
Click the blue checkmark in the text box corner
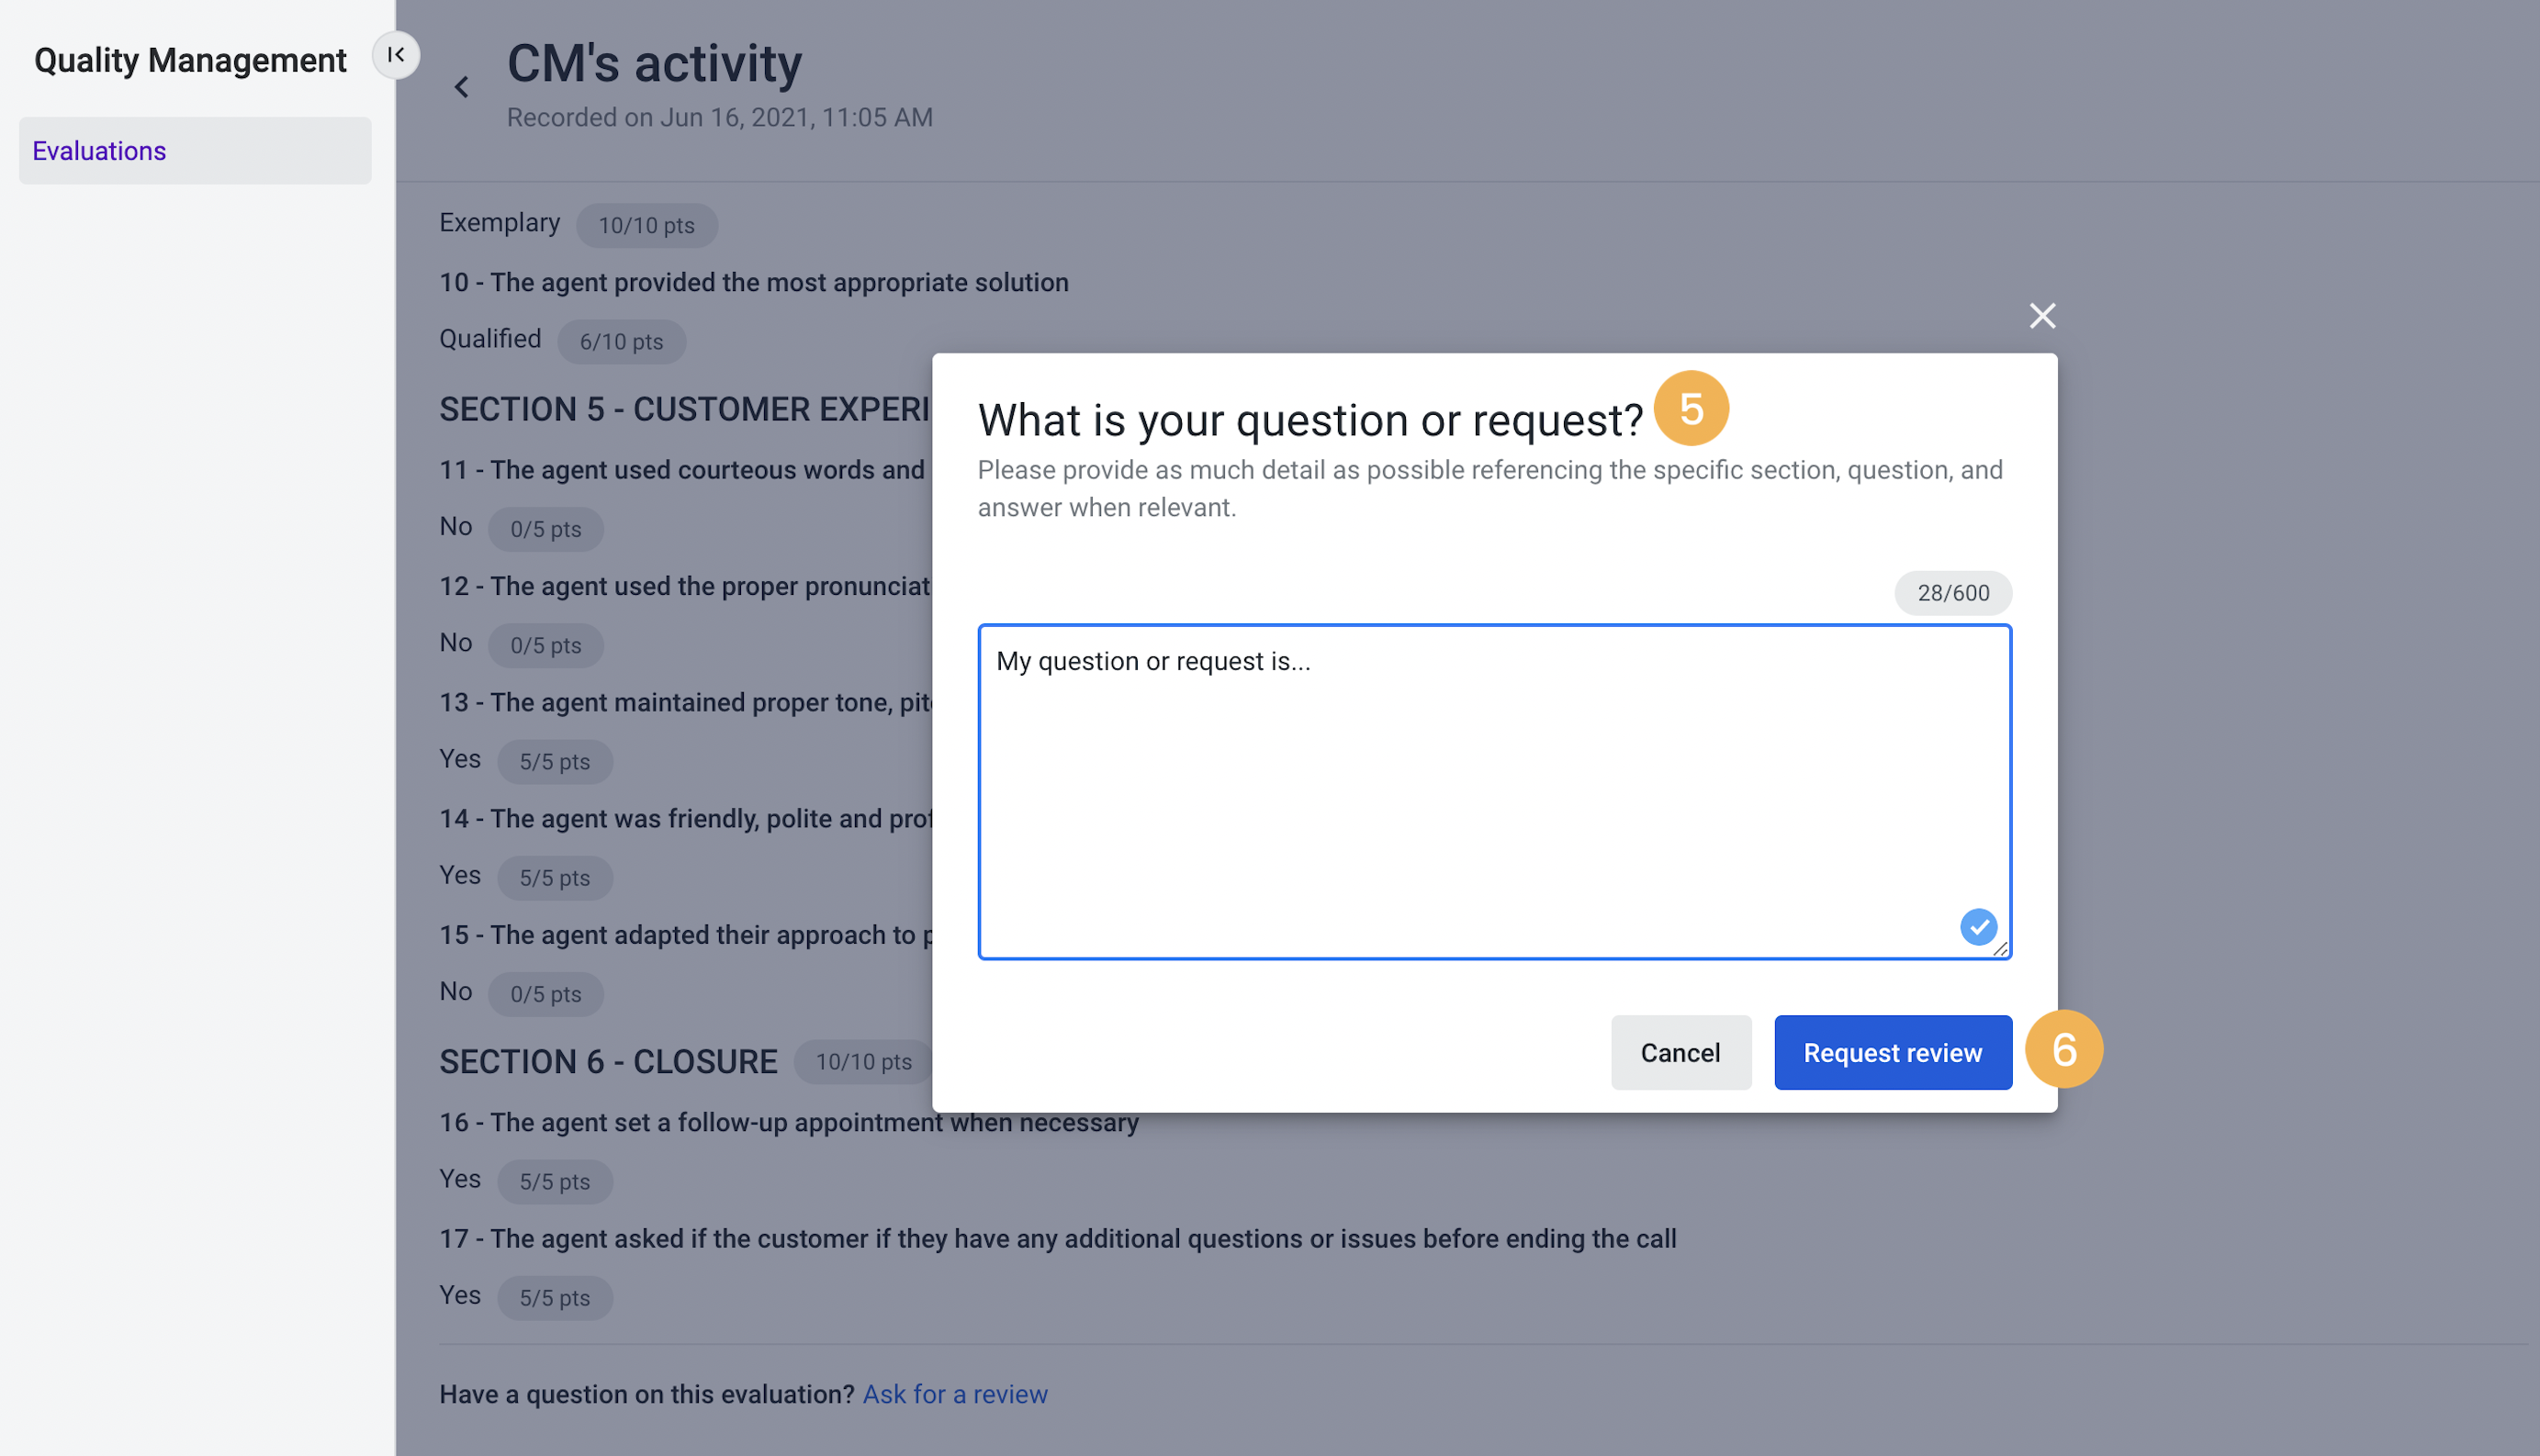tap(1978, 927)
